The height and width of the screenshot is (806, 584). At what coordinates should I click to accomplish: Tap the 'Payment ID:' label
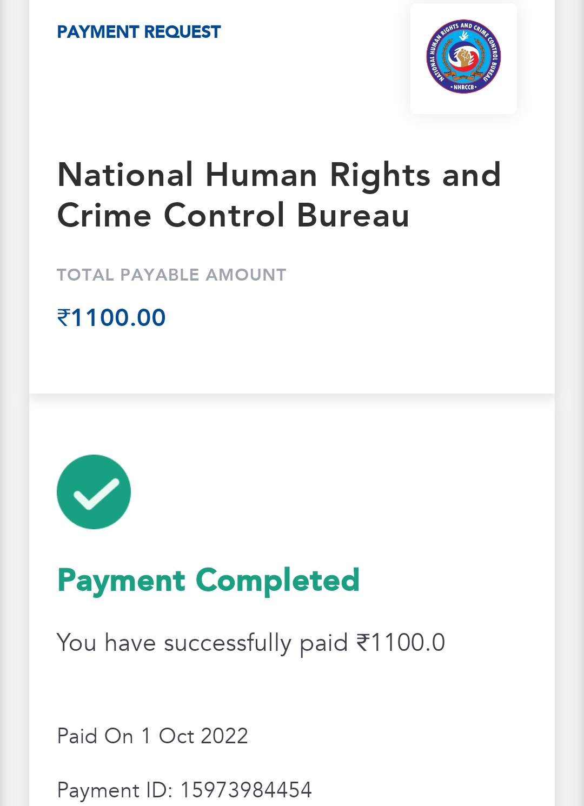[x=115, y=790]
